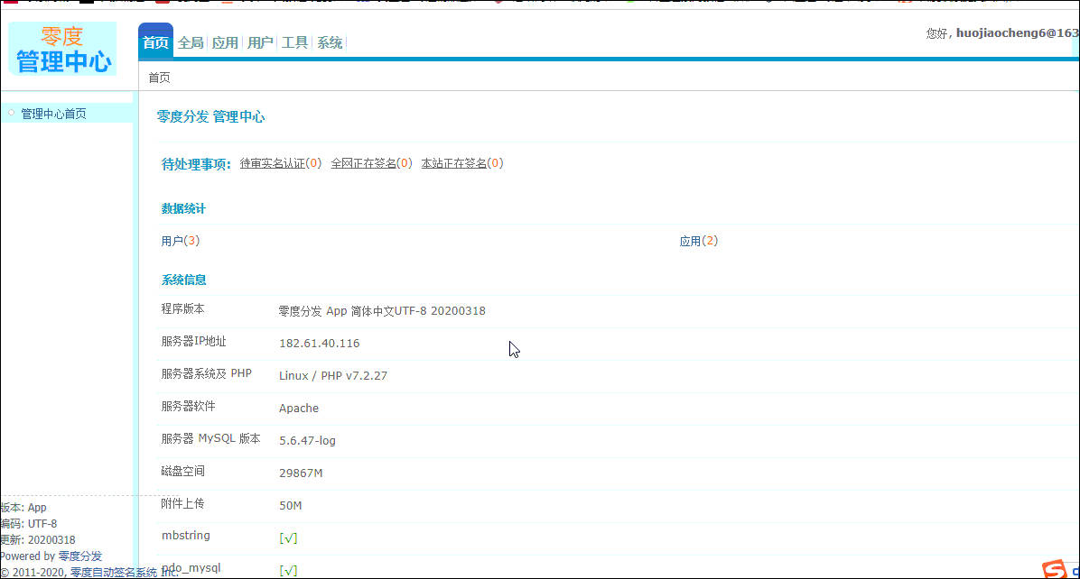
Task: Click the disk space value 29867M
Action: [301, 473]
